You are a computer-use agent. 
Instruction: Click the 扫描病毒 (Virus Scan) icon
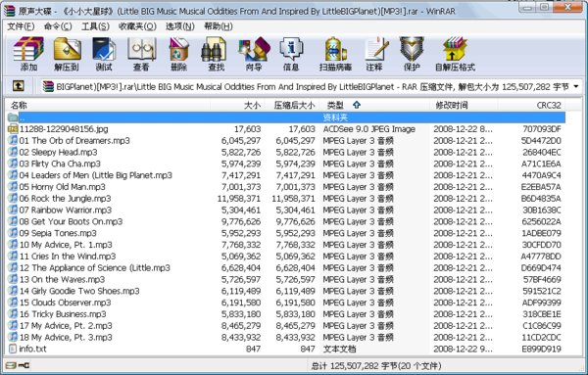click(335, 54)
